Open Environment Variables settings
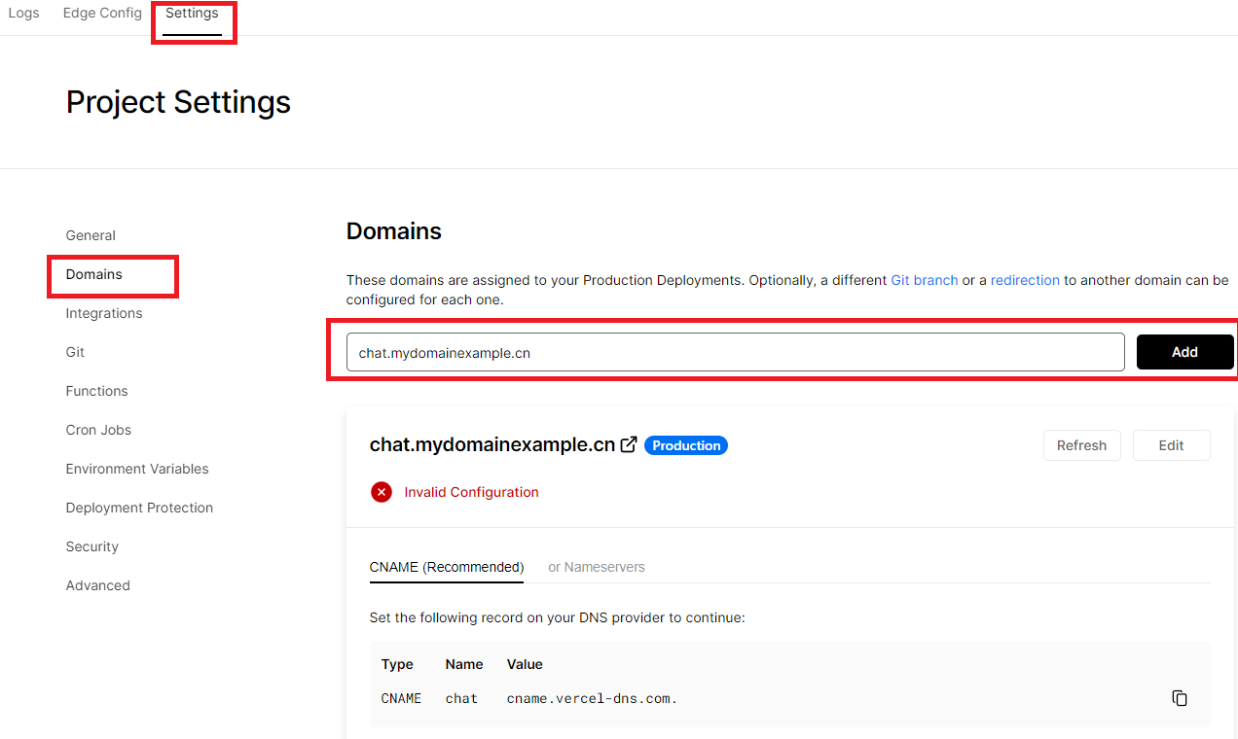1238x739 pixels. click(x=137, y=469)
